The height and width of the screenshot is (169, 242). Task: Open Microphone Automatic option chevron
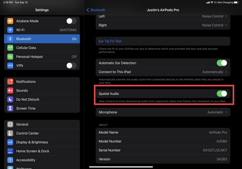[226, 112]
